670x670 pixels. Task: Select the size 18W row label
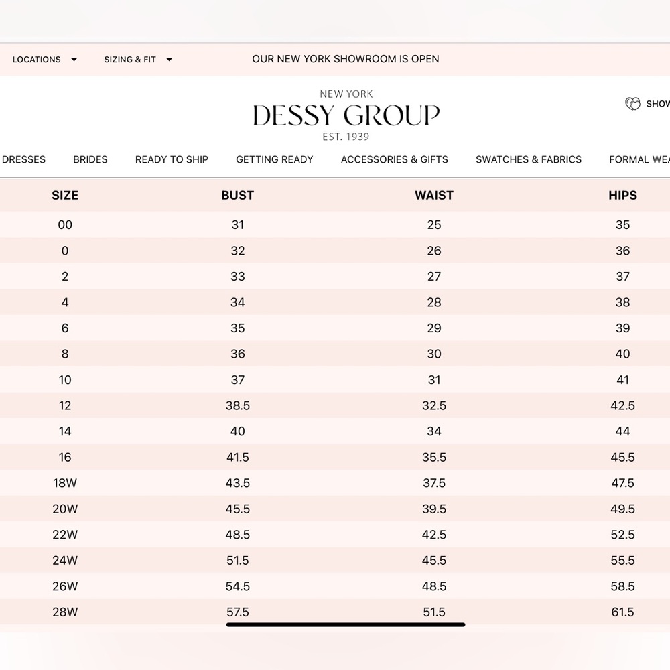(x=65, y=483)
